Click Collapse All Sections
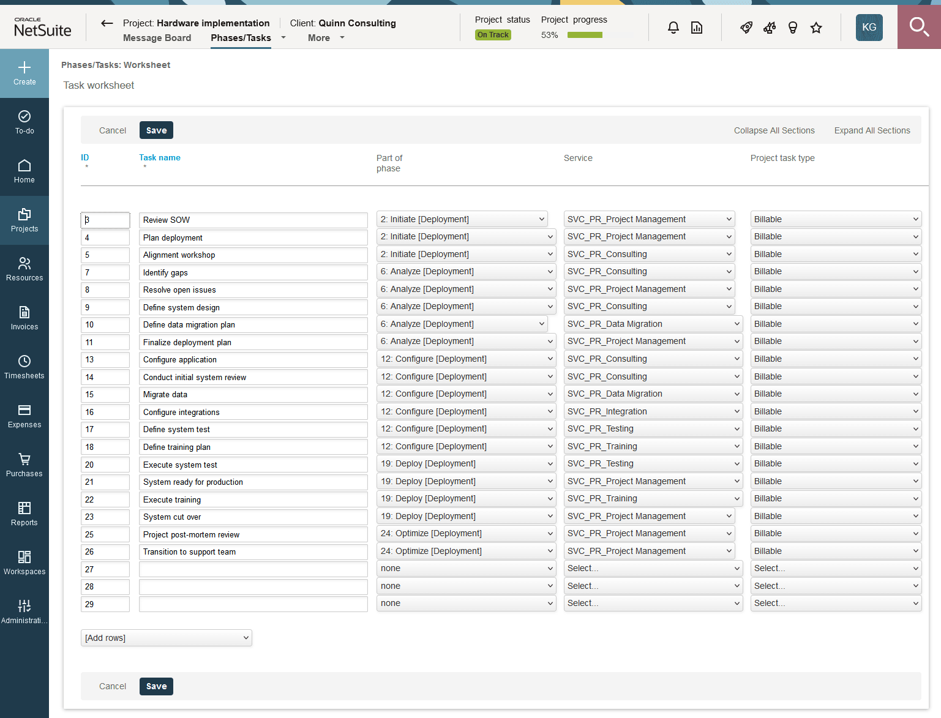This screenshot has height=718, width=941. coord(774,130)
